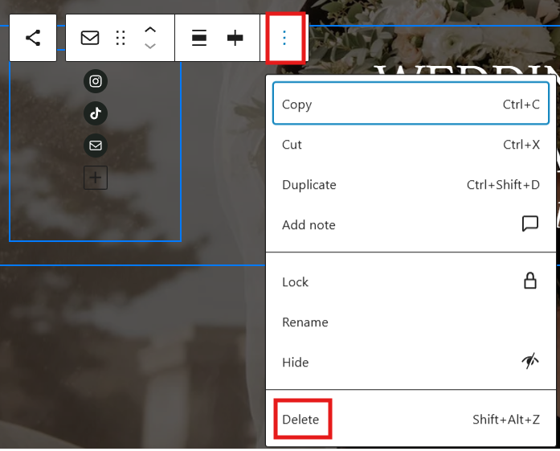The height and width of the screenshot is (451, 560).
Task: Choose Cut from the block options menu
Action: coord(411,145)
